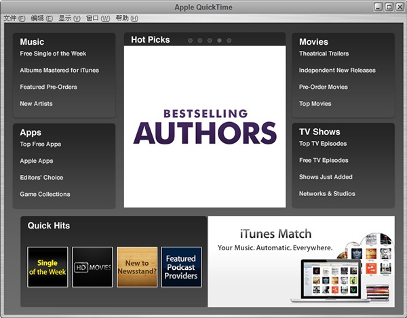This screenshot has height=318, width=407.
Task: Select the fourth Hot Picks page dot
Action: click(219, 41)
